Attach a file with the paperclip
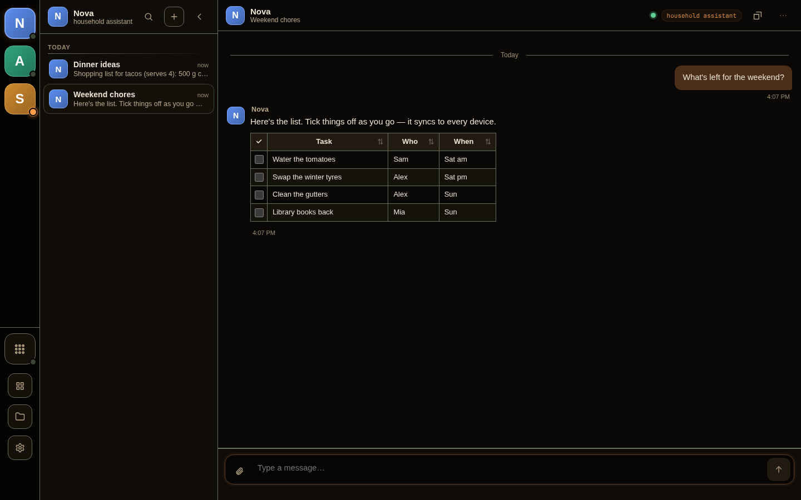The image size is (801, 500). (x=240, y=471)
